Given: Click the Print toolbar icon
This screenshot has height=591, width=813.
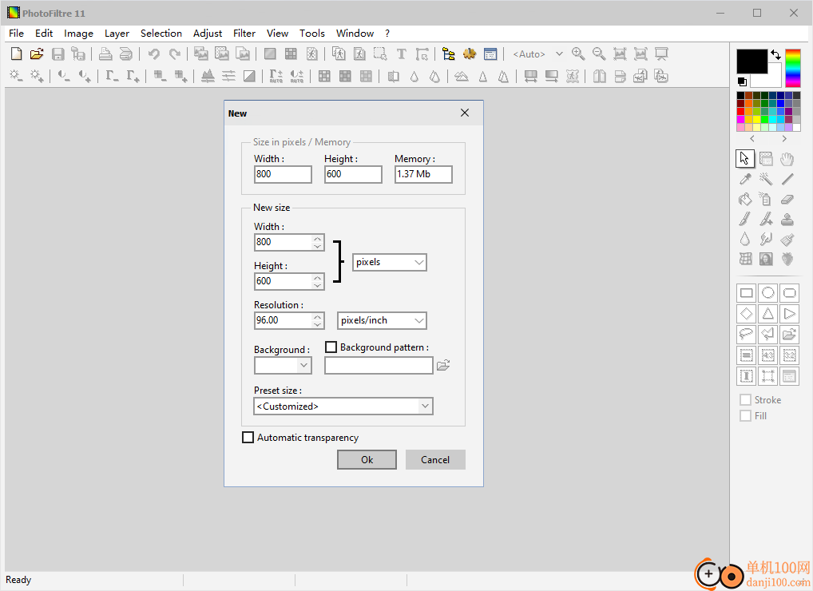Looking at the screenshot, I should [x=105, y=54].
